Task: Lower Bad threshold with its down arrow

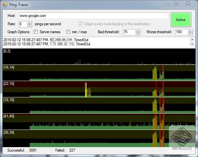Action: click(138, 34)
